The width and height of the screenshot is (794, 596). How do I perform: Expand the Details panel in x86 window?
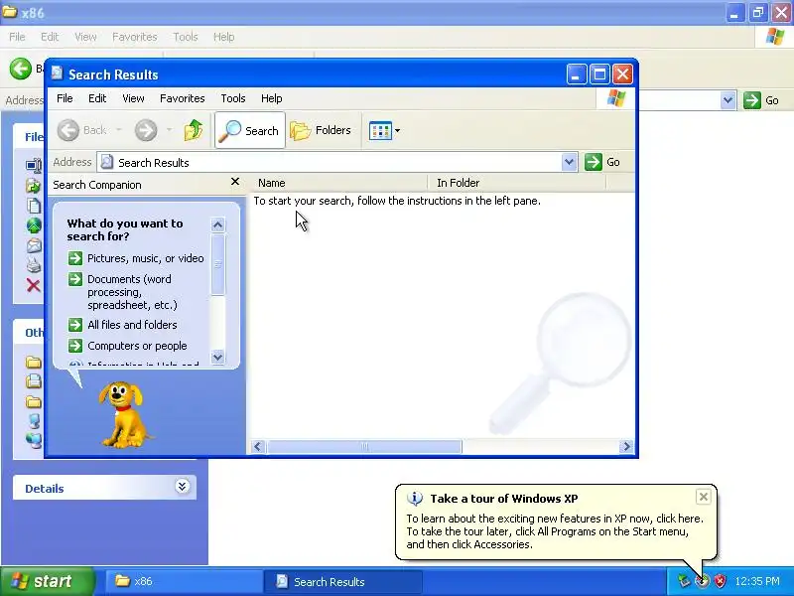[182, 487]
